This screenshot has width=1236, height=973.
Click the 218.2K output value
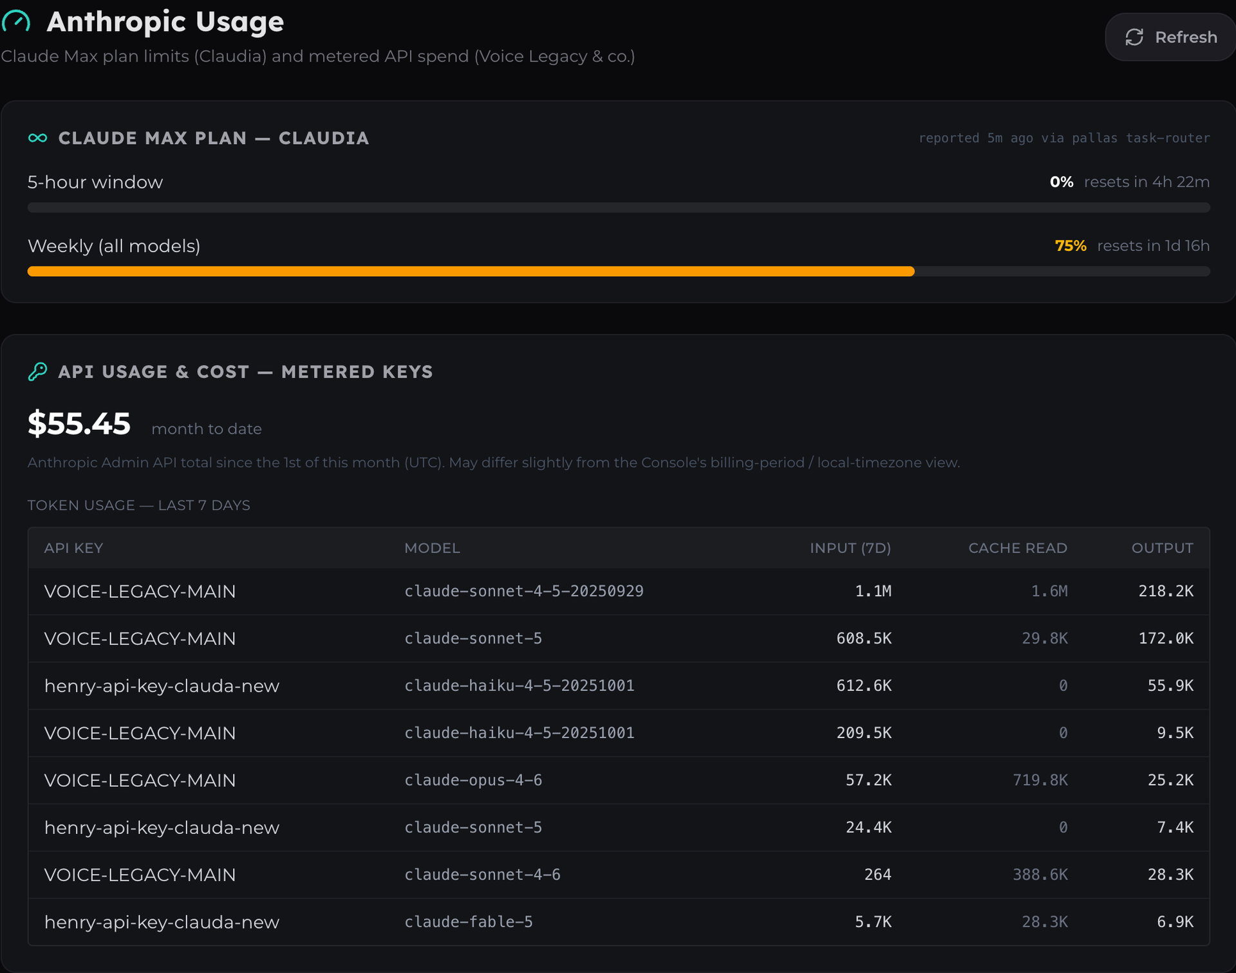point(1166,591)
